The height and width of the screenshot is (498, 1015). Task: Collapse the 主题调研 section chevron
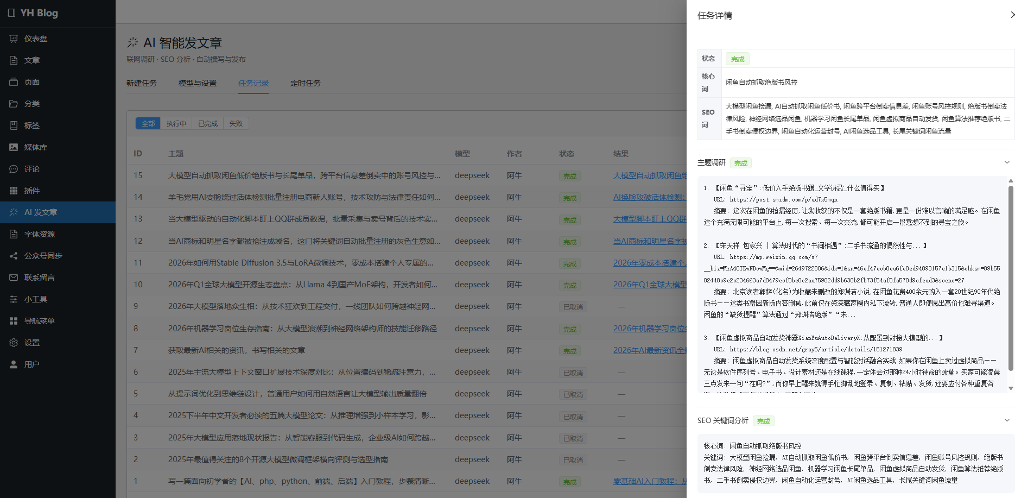click(x=1007, y=162)
